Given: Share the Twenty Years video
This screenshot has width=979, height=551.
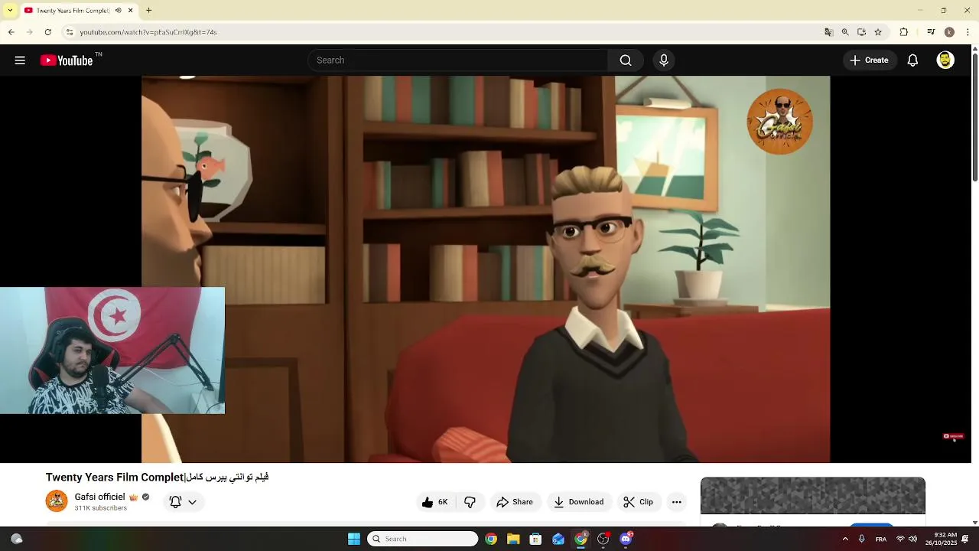Looking at the screenshot, I should [x=515, y=502].
